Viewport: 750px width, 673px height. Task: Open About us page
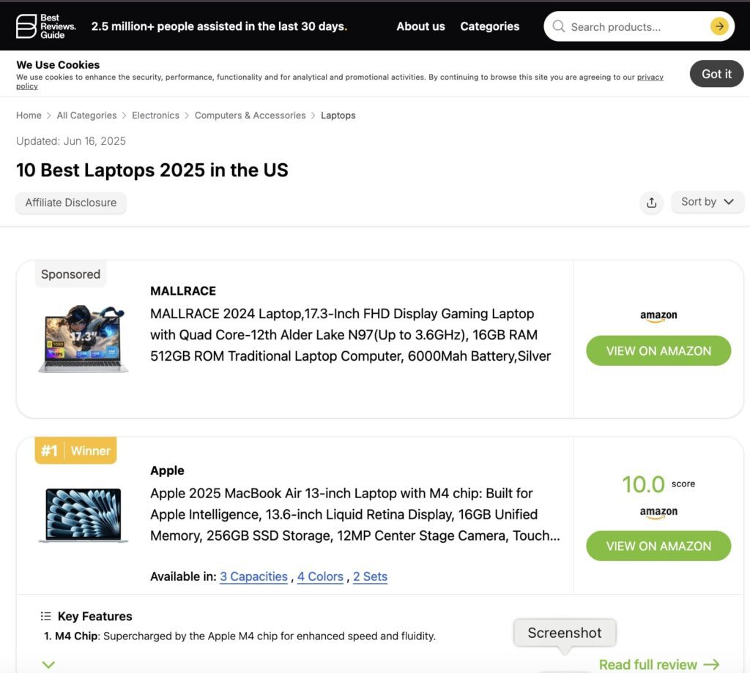[x=420, y=26]
